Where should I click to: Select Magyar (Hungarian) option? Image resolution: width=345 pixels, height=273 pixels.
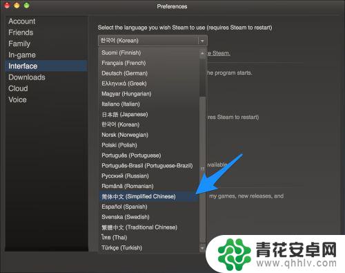coord(149,94)
